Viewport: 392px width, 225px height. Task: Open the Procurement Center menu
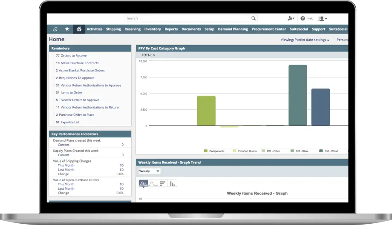point(269,29)
